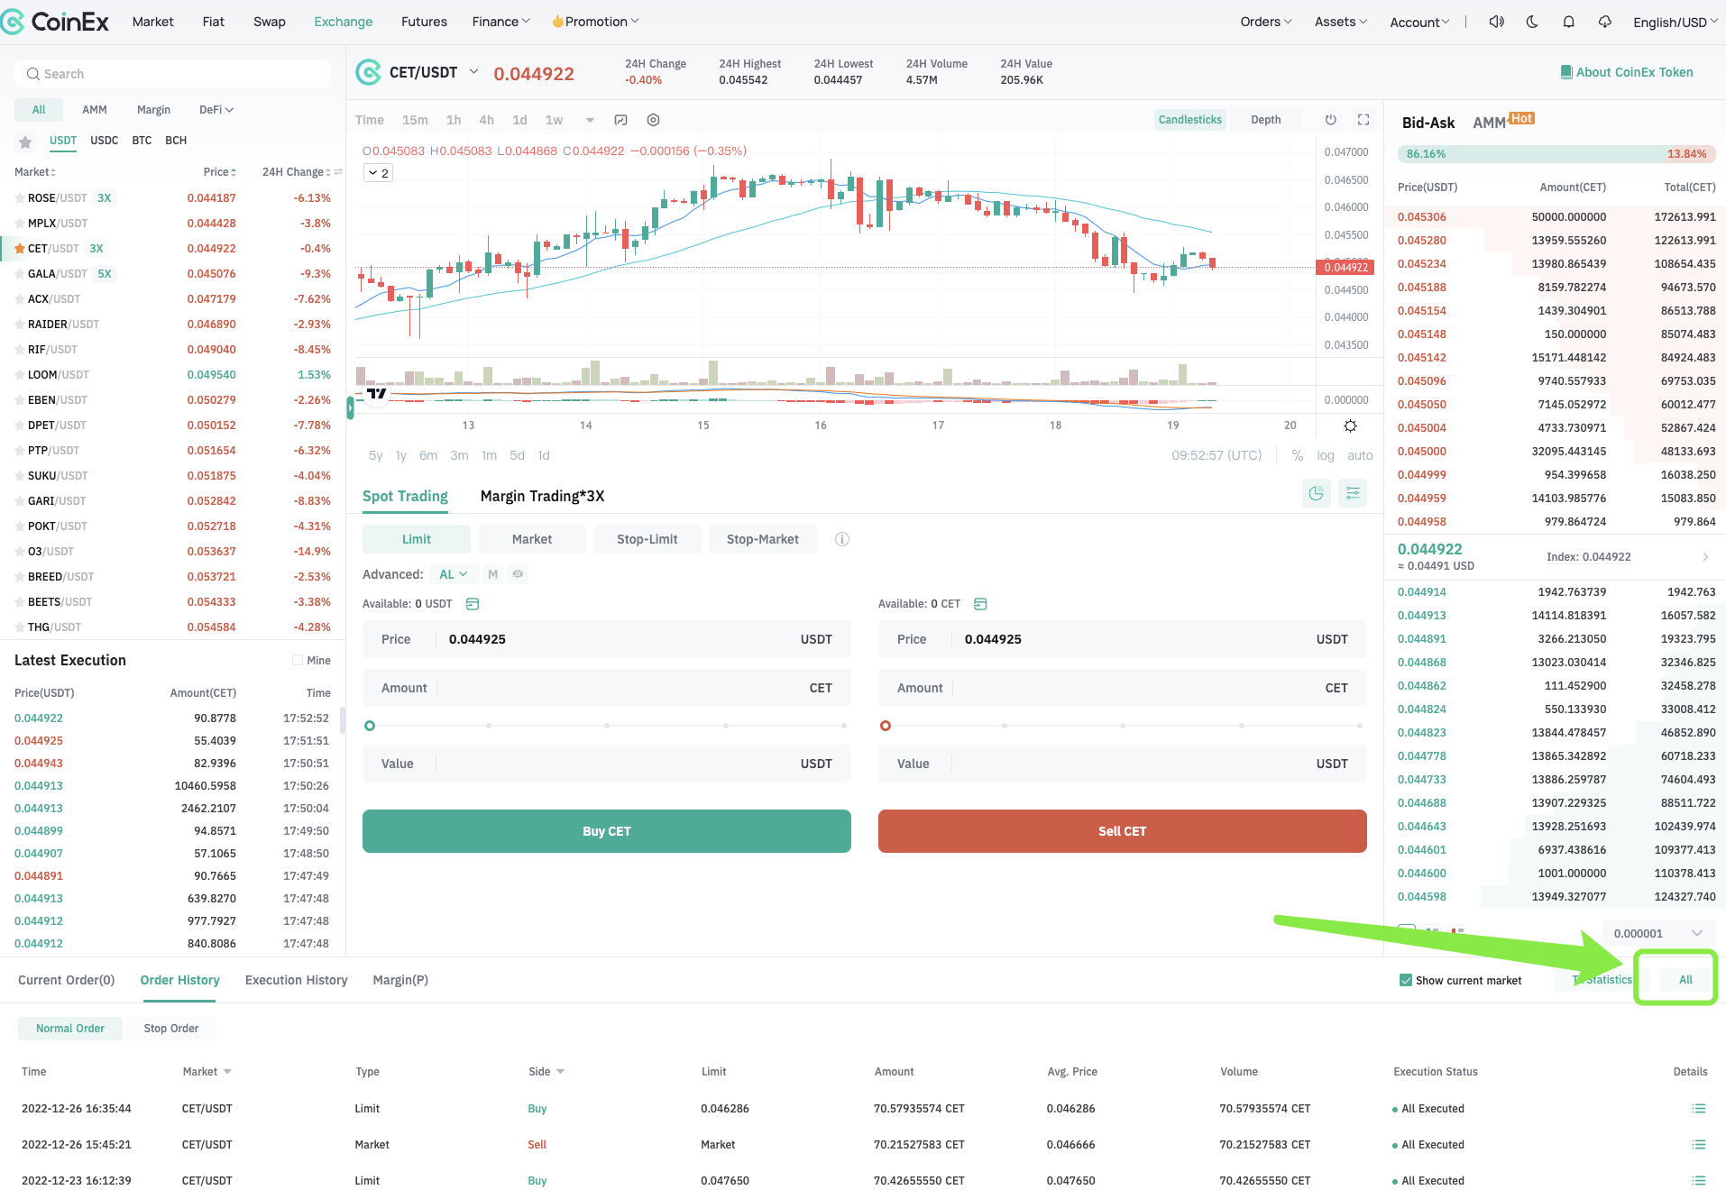Click the search magnifier icon
The width and height of the screenshot is (1726, 1199).
pos(32,74)
